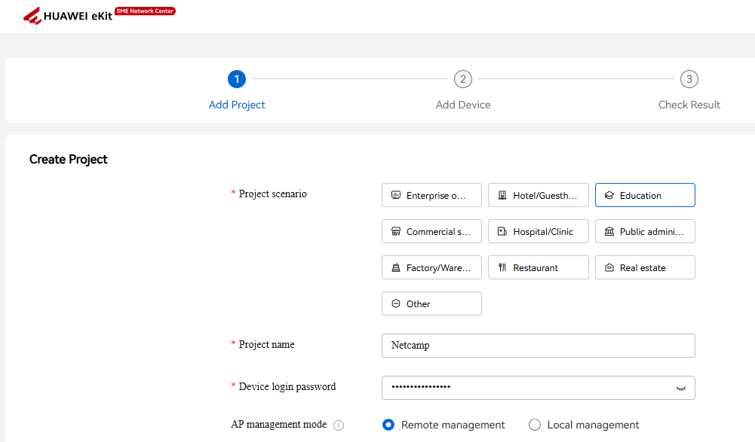Choose the Hotel/Guesthouse scenario
The height and width of the screenshot is (442, 755).
538,195
